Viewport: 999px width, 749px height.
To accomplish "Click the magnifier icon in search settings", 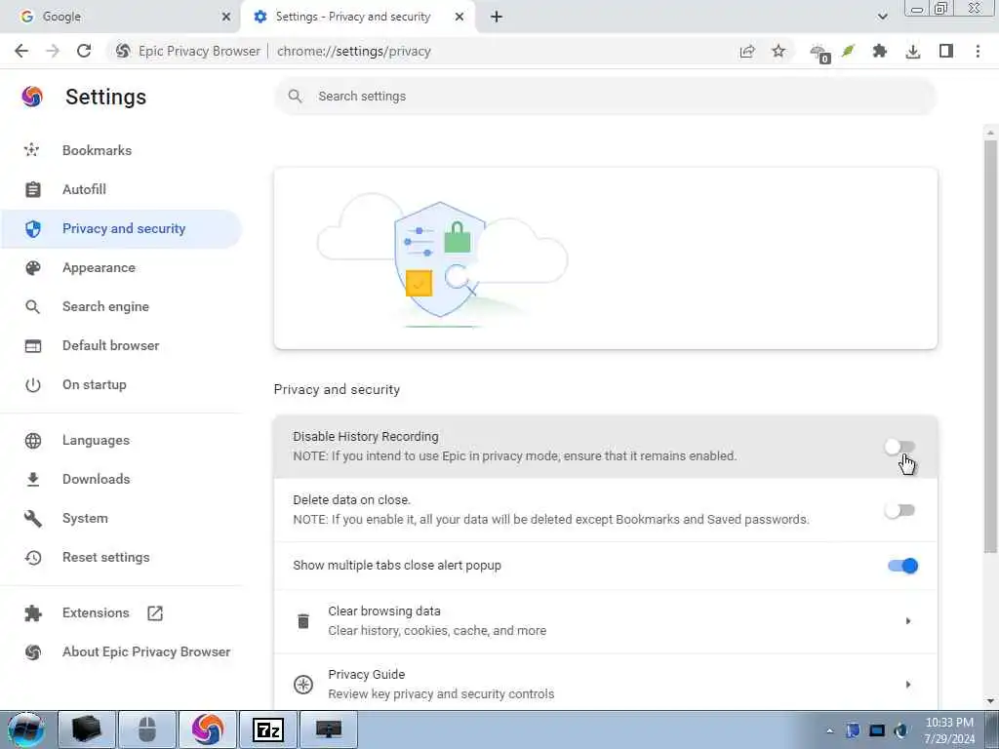I will pyautogui.click(x=295, y=97).
